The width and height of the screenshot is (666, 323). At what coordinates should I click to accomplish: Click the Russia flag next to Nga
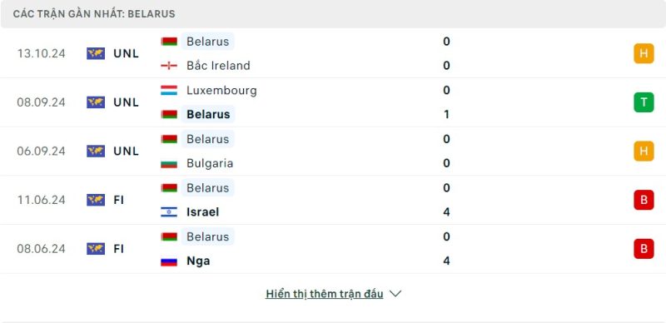pos(169,261)
